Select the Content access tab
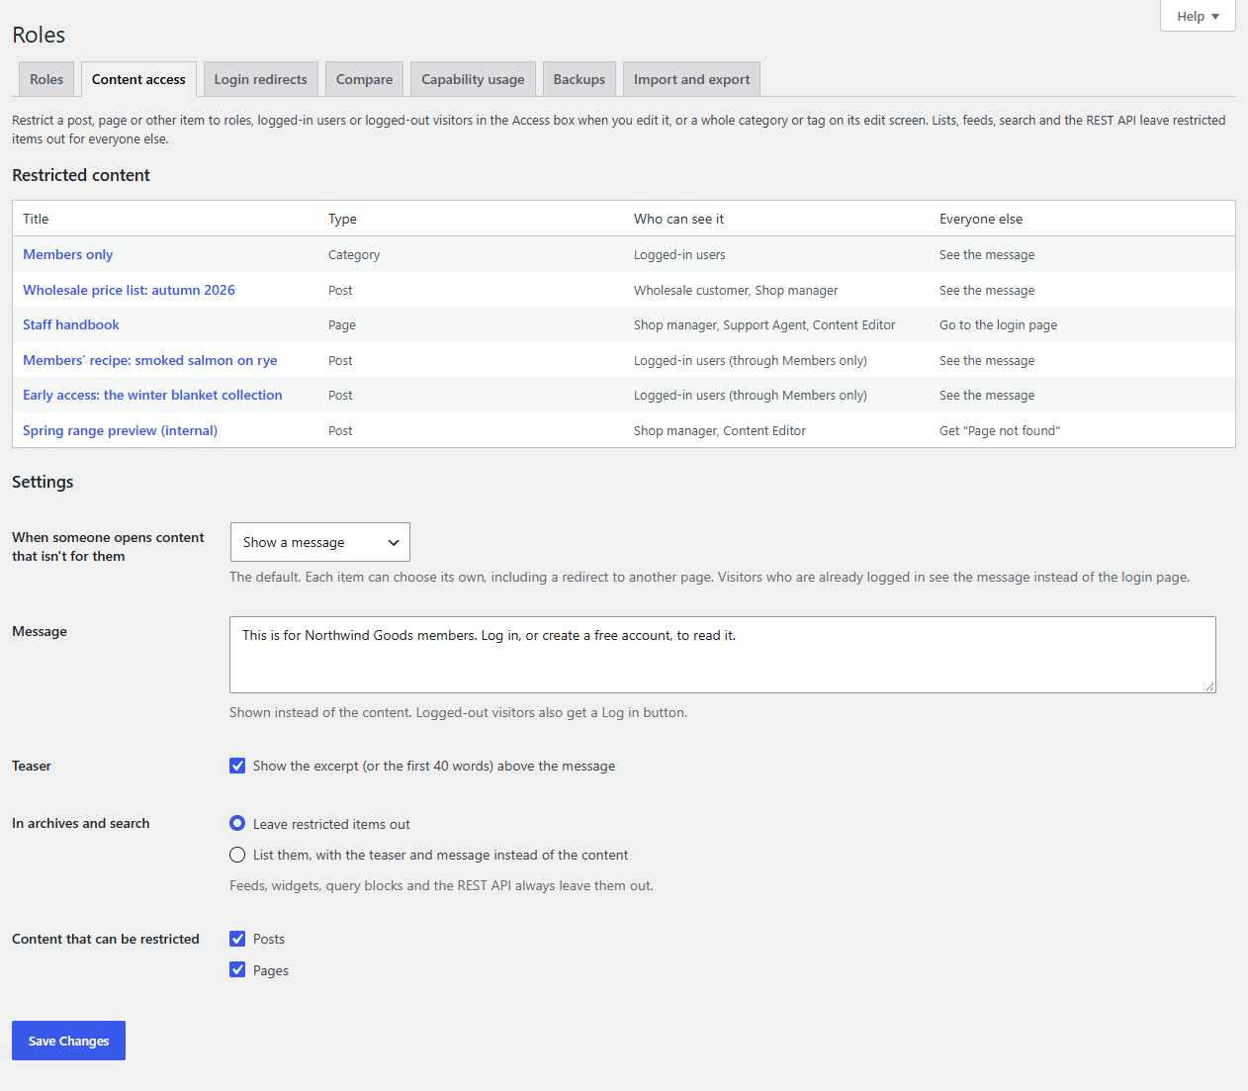Viewport: 1248px width, 1091px height. pyautogui.click(x=138, y=79)
